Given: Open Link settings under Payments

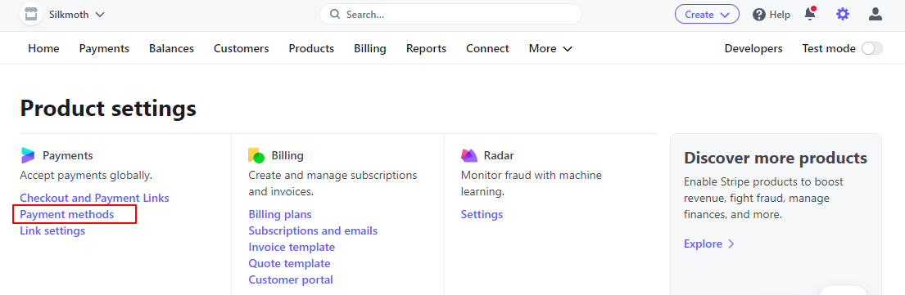Looking at the screenshot, I should pos(52,231).
